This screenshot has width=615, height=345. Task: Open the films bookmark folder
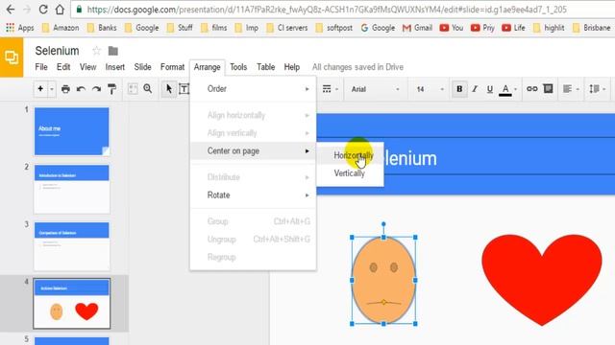point(213,28)
